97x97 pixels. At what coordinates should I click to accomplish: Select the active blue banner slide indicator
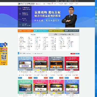tap(57, 28)
